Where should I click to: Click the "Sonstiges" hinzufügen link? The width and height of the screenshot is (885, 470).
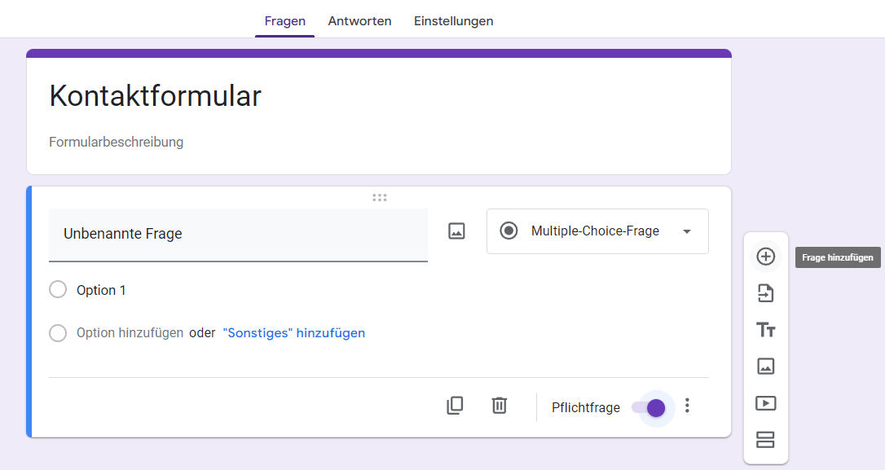293,332
